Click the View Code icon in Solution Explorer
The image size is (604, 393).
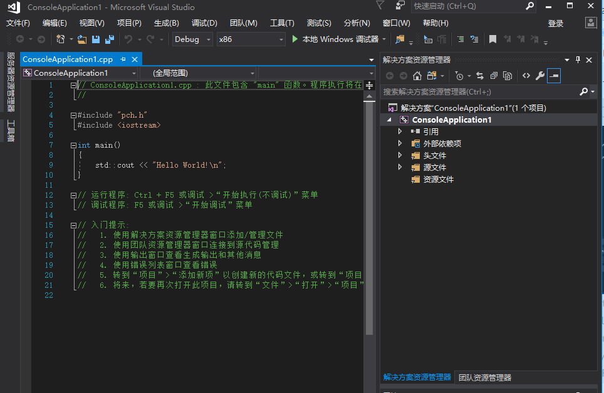tap(527, 76)
